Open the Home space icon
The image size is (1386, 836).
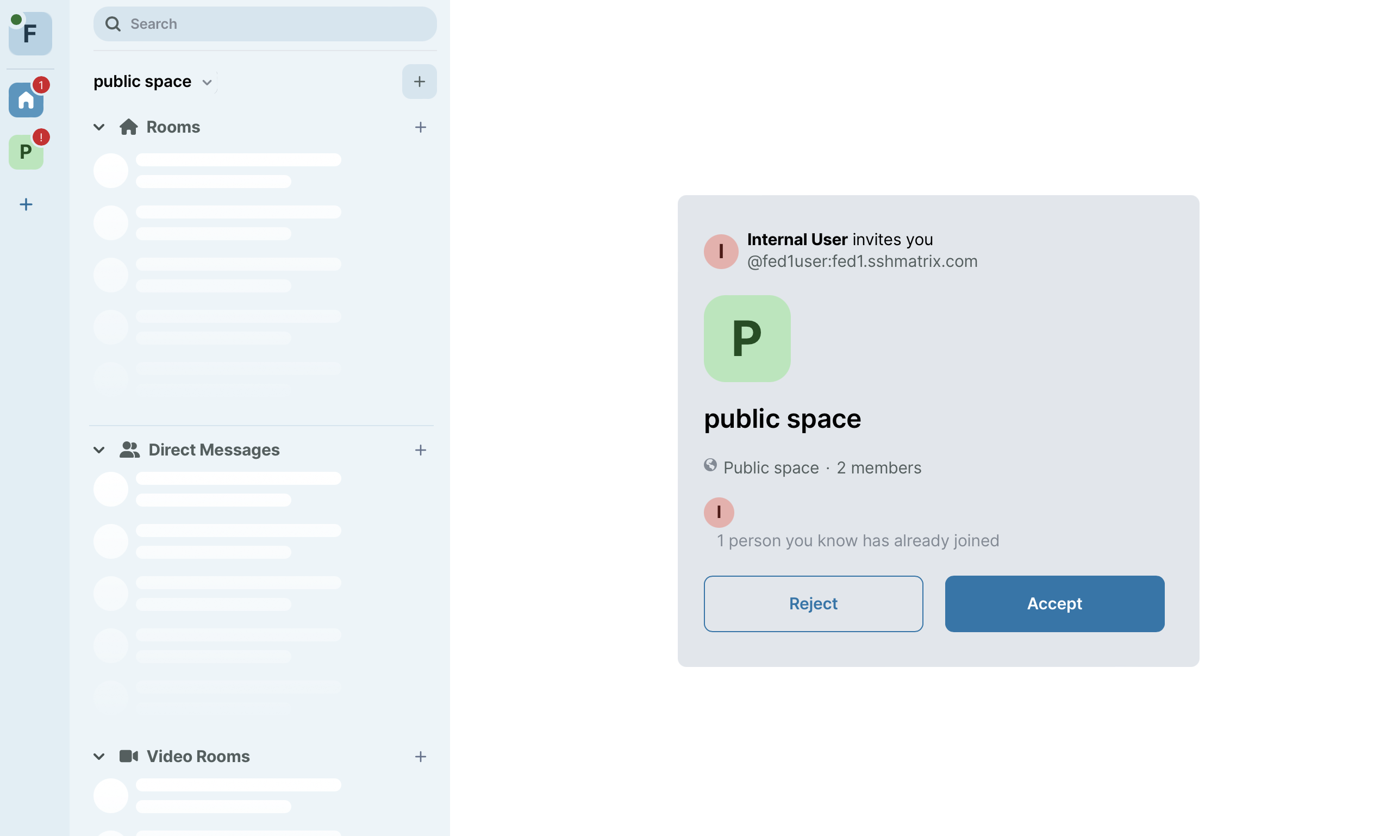point(26,100)
